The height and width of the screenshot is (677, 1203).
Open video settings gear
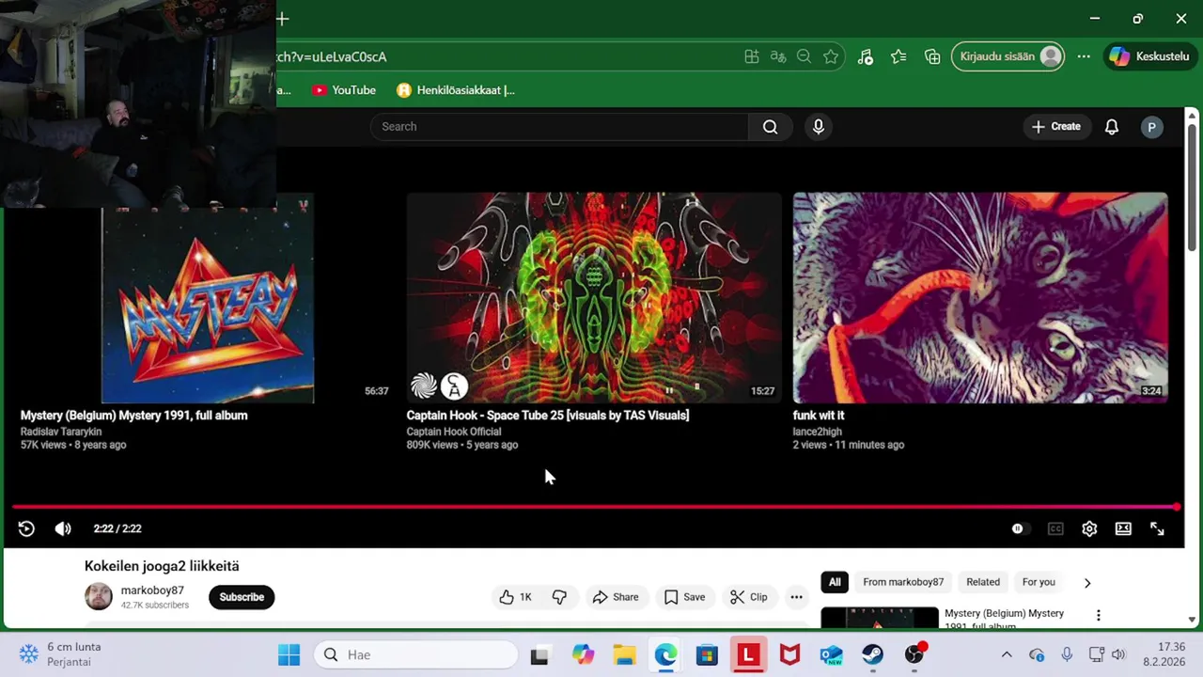pyautogui.click(x=1089, y=528)
